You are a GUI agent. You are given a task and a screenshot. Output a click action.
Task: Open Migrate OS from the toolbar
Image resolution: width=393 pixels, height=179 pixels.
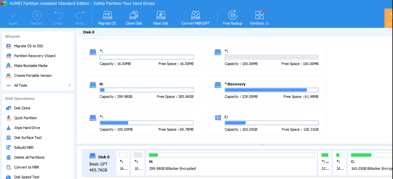(x=107, y=18)
